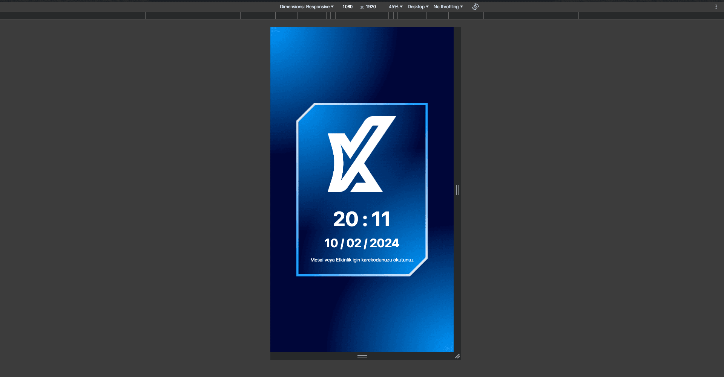Click the rotate viewport orientation icon
The height and width of the screenshot is (377, 724).
[x=475, y=7]
